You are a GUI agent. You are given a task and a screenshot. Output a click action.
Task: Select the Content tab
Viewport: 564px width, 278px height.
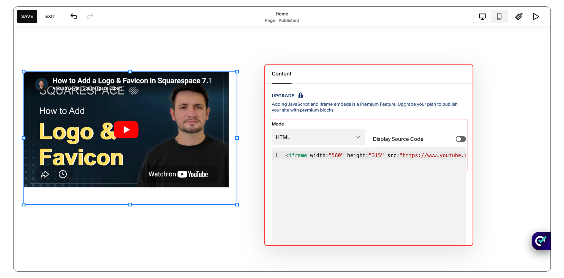click(281, 74)
